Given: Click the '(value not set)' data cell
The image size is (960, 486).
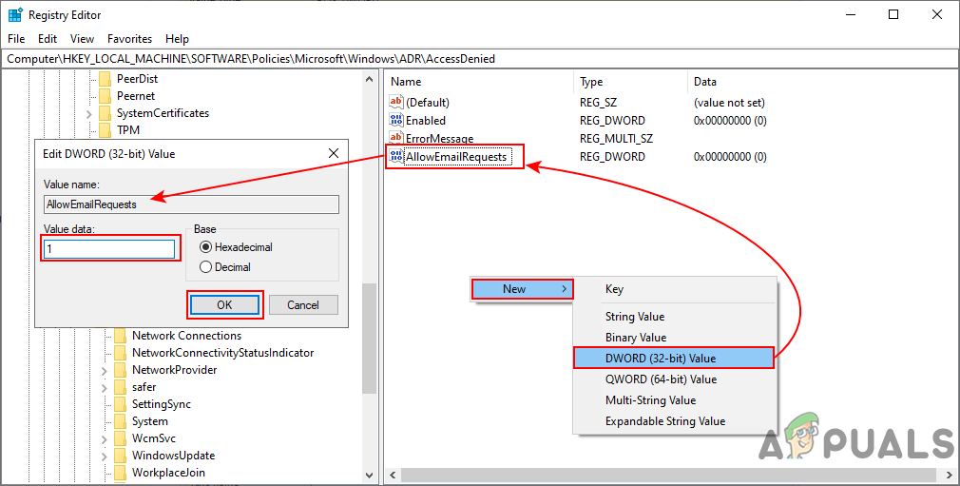Looking at the screenshot, I should (729, 103).
